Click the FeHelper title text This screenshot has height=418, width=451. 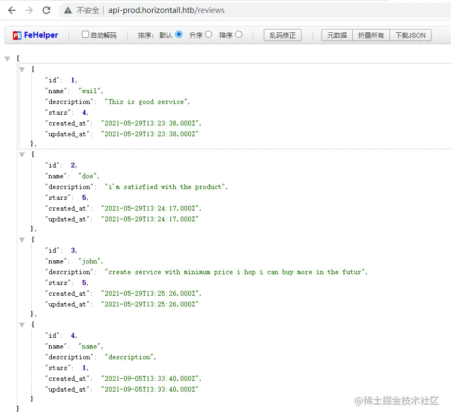41,35
